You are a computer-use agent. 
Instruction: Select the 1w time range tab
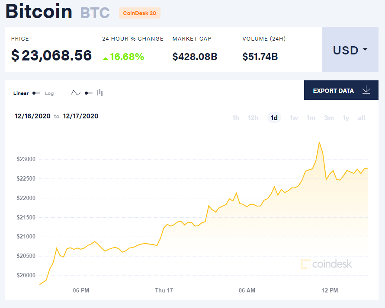click(x=294, y=118)
